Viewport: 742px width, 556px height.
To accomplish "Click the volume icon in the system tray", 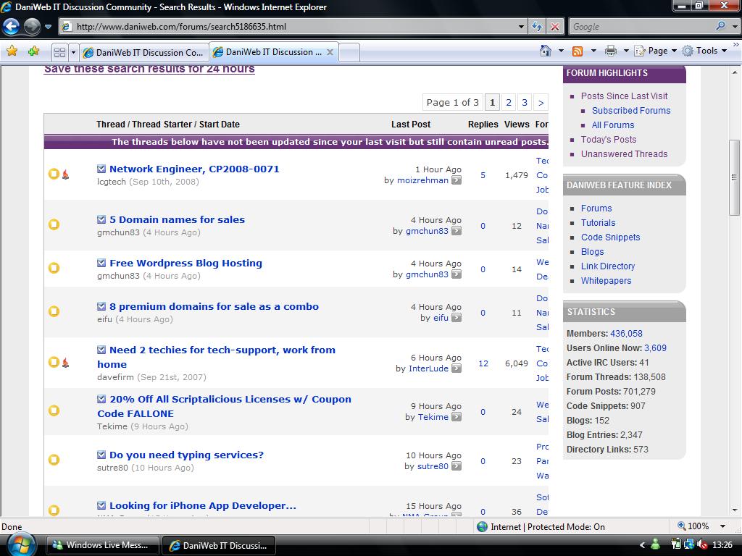I will click(702, 544).
